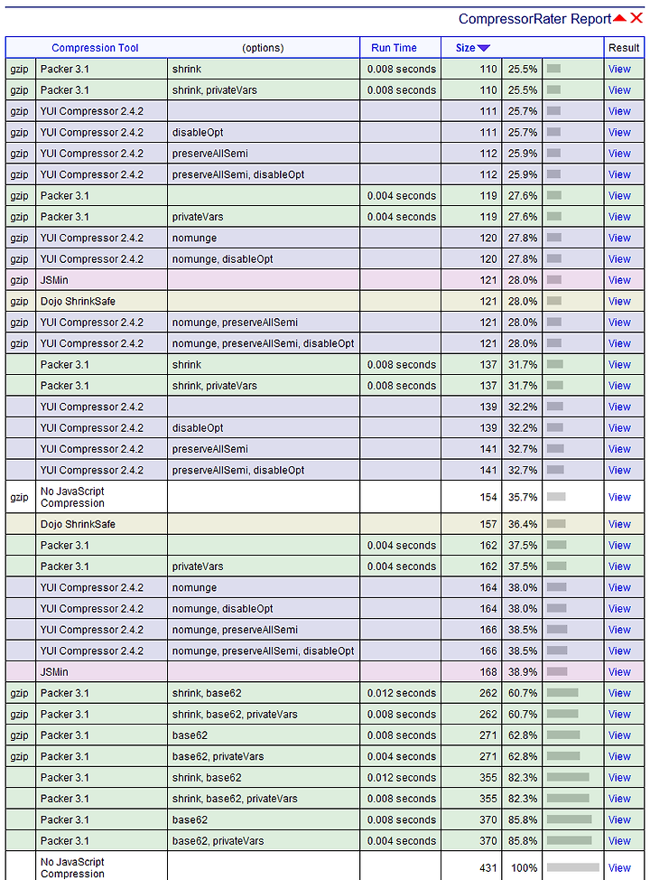Open View for gzip No JavaScript Compression 154
650x880 pixels.
619,497
